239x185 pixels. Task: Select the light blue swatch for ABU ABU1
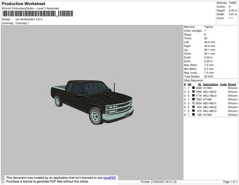point(194,103)
